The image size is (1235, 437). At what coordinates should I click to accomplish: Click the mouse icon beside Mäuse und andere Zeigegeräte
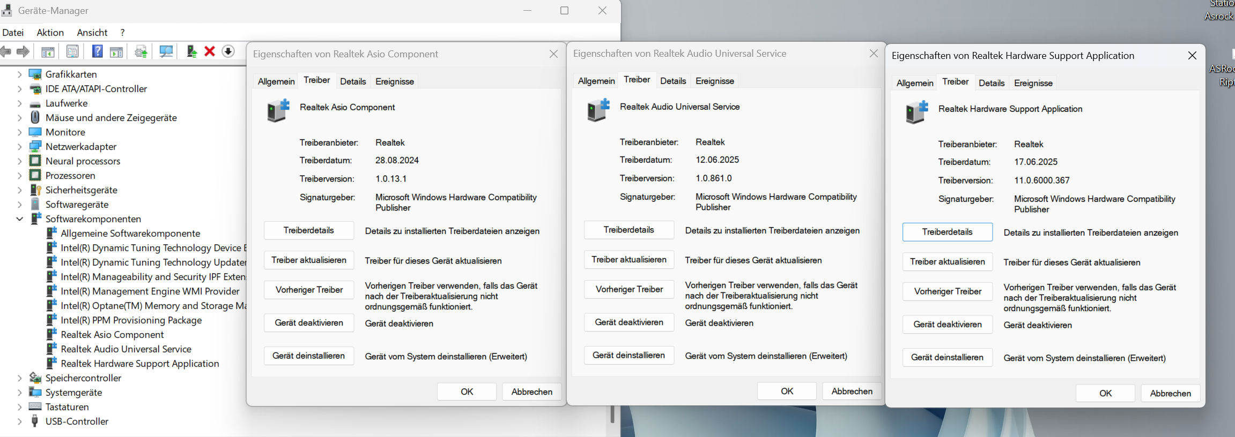pos(35,117)
